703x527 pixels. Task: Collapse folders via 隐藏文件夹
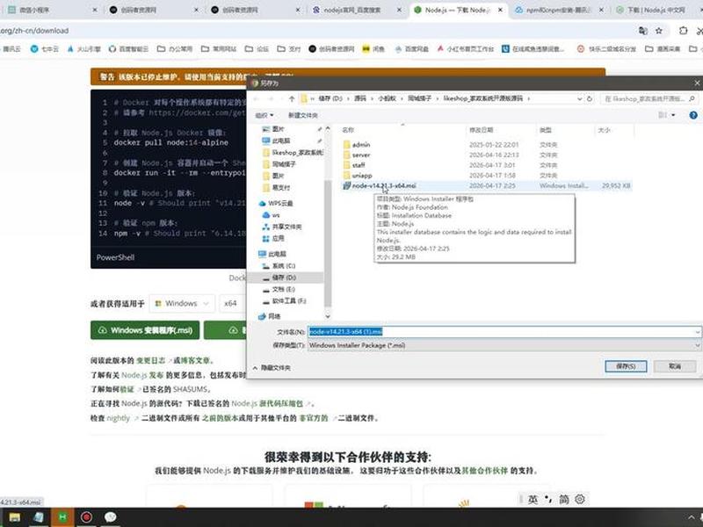[272, 367]
